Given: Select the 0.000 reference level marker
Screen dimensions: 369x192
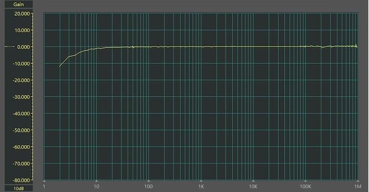Looking at the screenshot, I should [x=11, y=47].
